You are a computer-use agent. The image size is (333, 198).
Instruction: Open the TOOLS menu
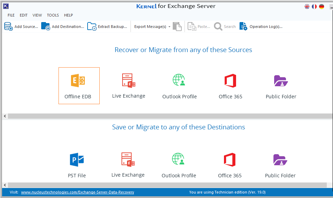(53, 15)
